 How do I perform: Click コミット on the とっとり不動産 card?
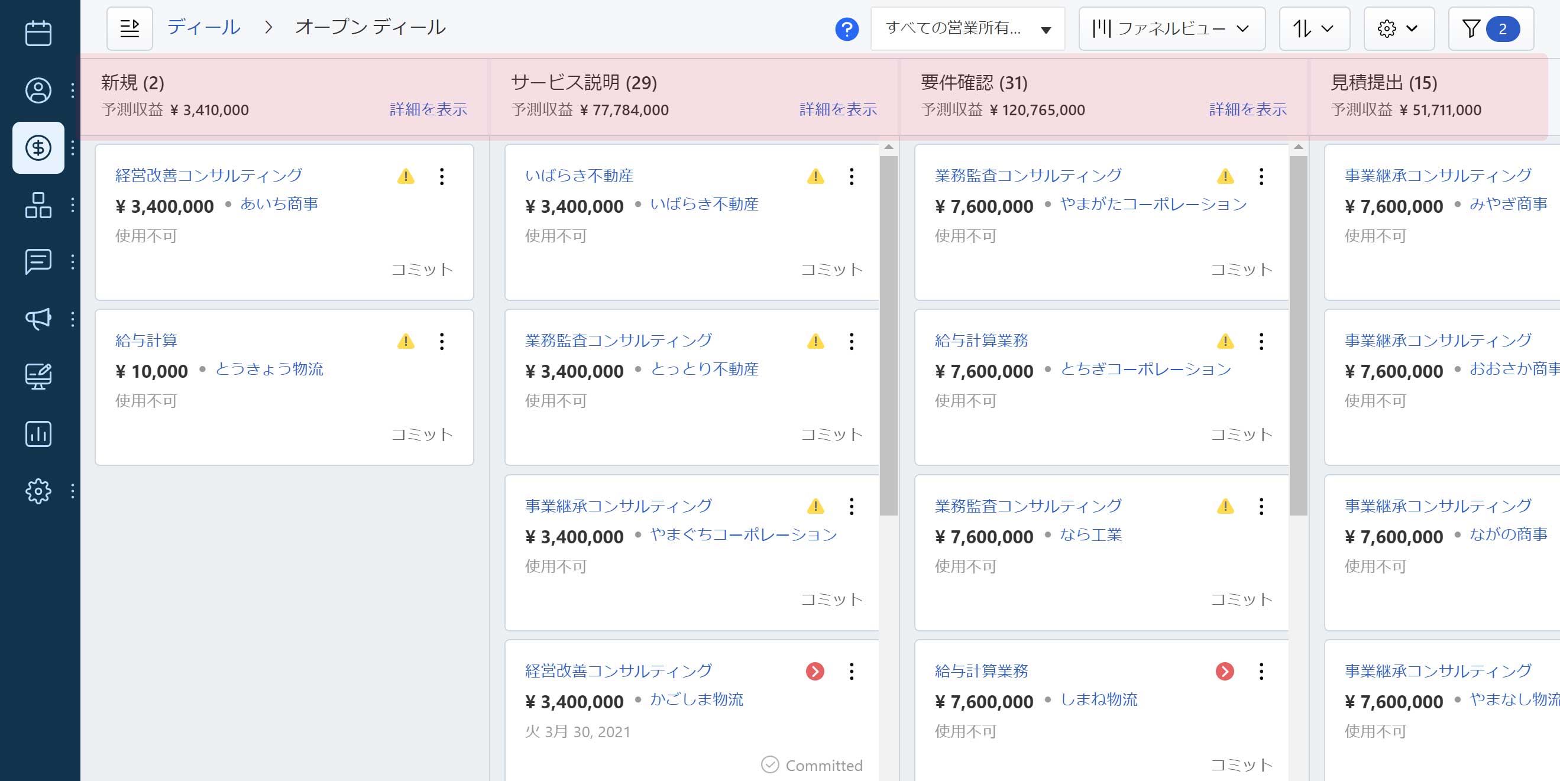point(832,435)
